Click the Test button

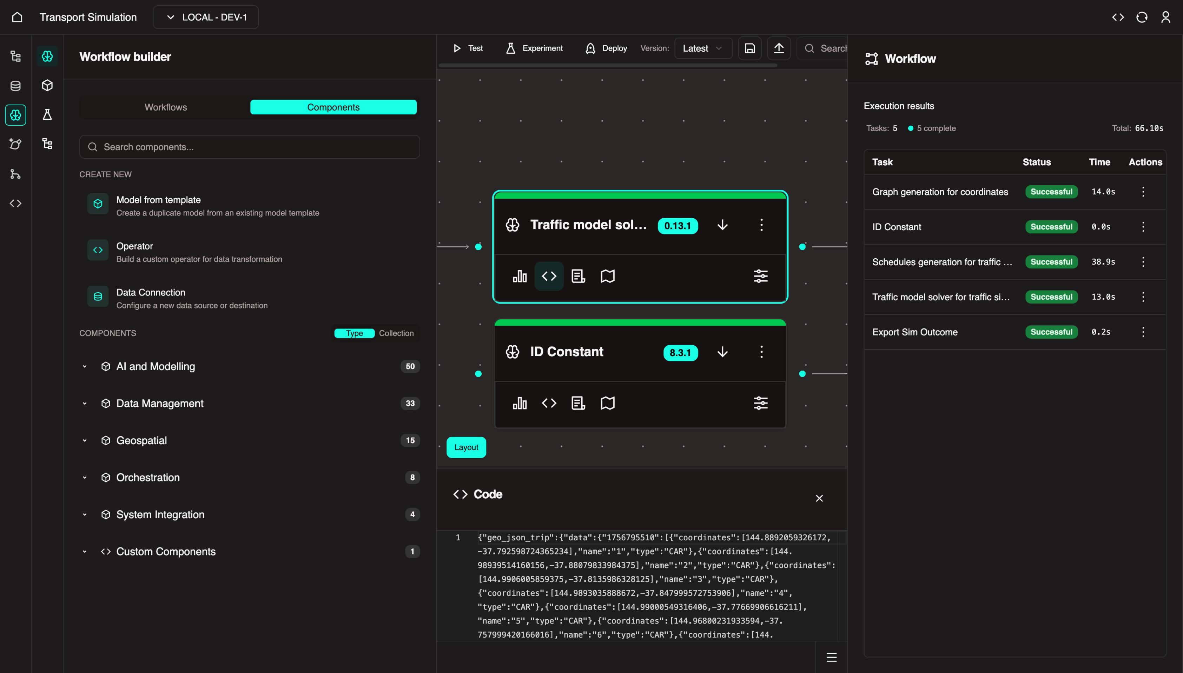pyautogui.click(x=468, y=48)
